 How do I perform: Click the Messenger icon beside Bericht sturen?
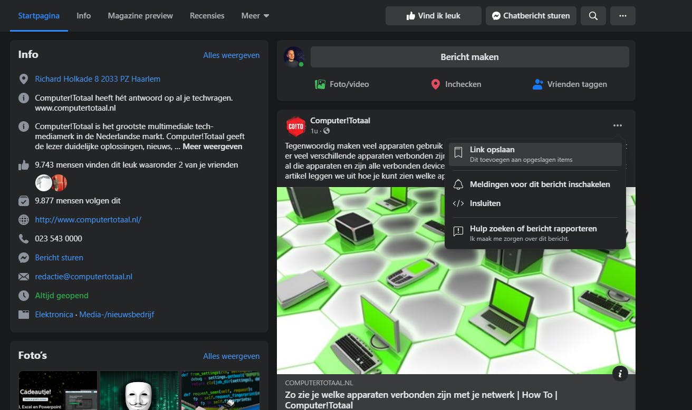[23, 258]
